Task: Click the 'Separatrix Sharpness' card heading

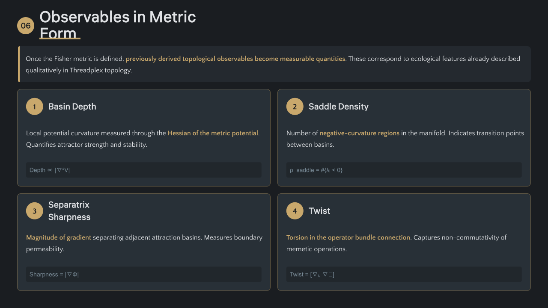Action: point(69,211)
